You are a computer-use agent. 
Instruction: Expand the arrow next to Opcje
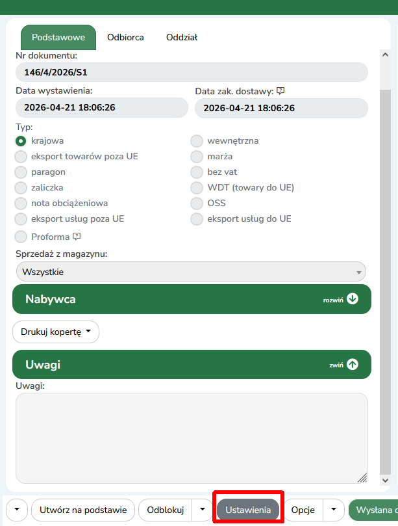pyautogui.click(x=333, y=510)
